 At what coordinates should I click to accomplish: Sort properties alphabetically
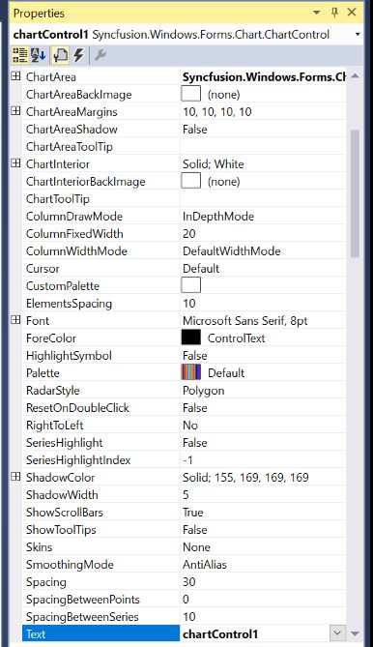pos(39,55)
